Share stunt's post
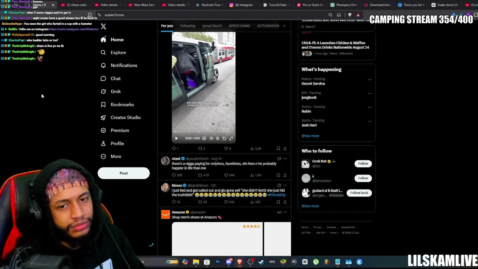478x269 pixels. tap(285, 175)
